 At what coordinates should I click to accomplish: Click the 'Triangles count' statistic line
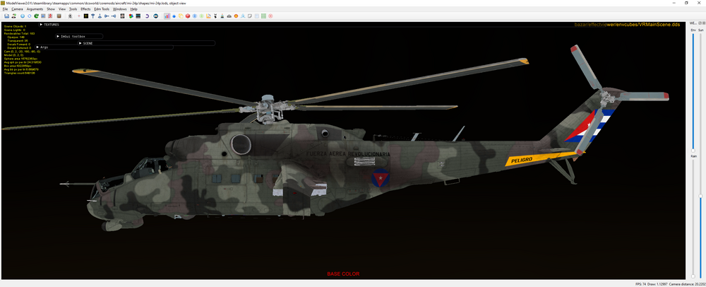coord(20,74)
